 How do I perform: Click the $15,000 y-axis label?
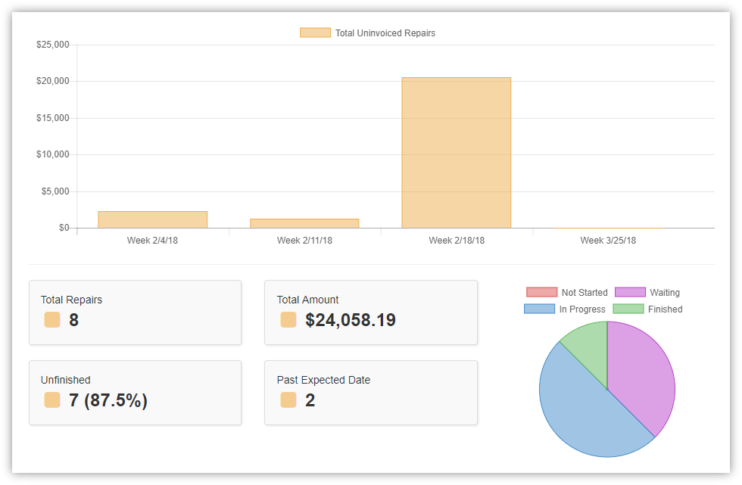tap(53, 118)
